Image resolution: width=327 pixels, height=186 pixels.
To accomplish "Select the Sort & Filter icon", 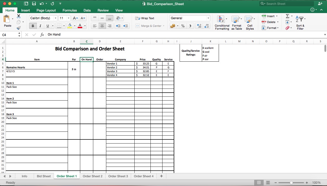I will point(300,19).
